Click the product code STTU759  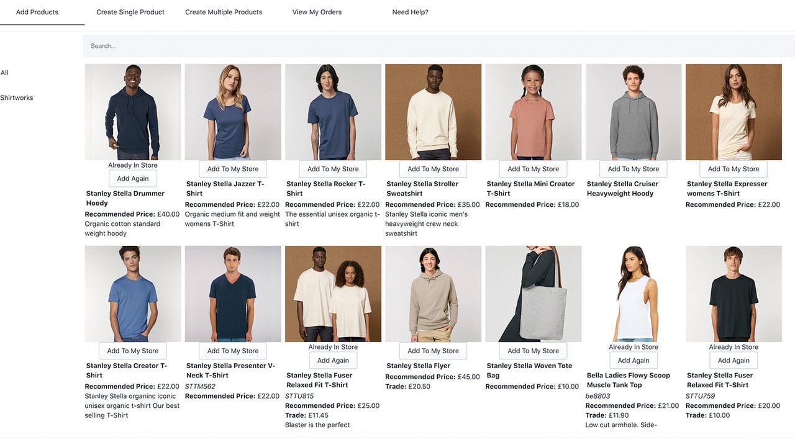[x=700, y=396]
